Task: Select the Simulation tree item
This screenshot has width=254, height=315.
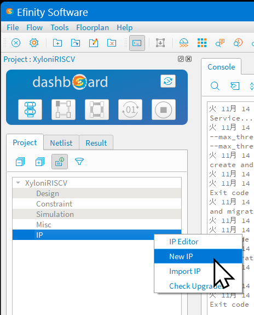Action: (97, 214)
